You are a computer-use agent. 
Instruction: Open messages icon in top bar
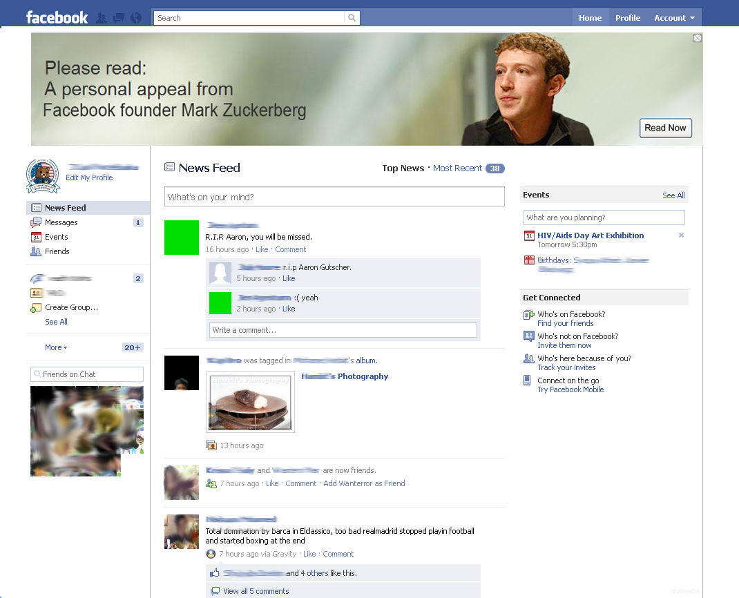click(x=118, y=18)
